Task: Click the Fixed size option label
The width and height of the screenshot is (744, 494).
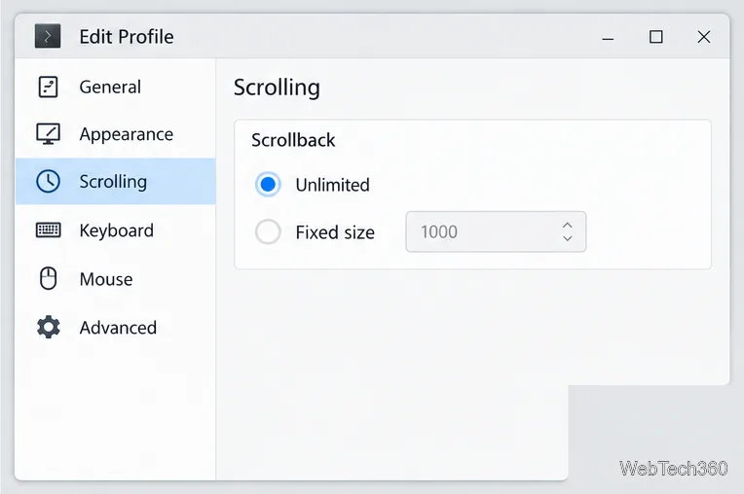Action: pos(335,232)
